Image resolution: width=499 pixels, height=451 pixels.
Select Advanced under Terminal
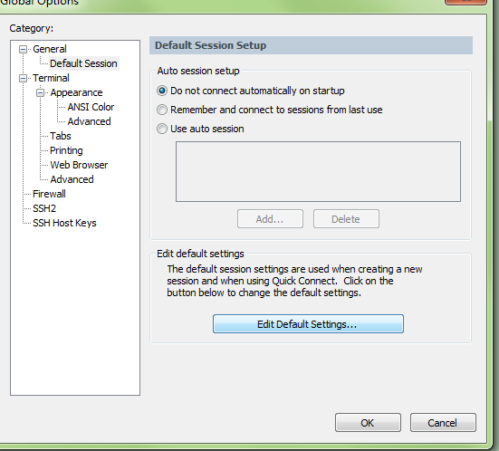coord(72,179)
